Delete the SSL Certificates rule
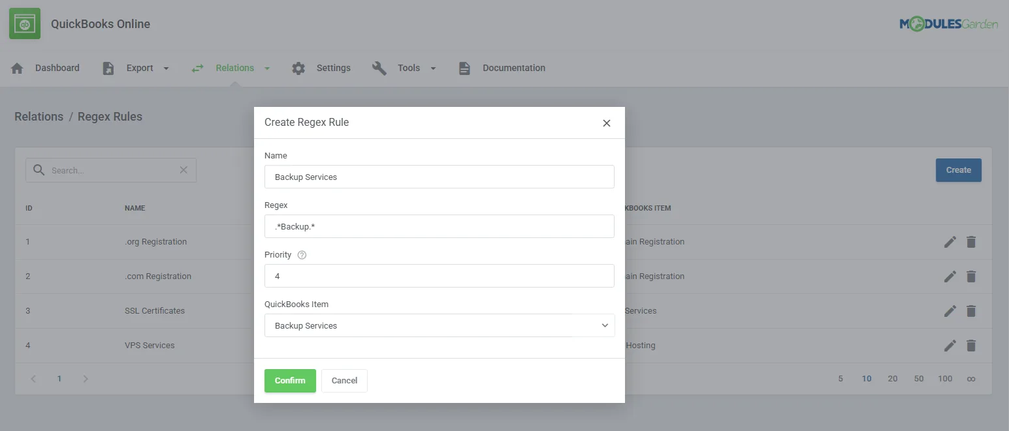Screen dimensions: 1009x431 tap(971, 311)
